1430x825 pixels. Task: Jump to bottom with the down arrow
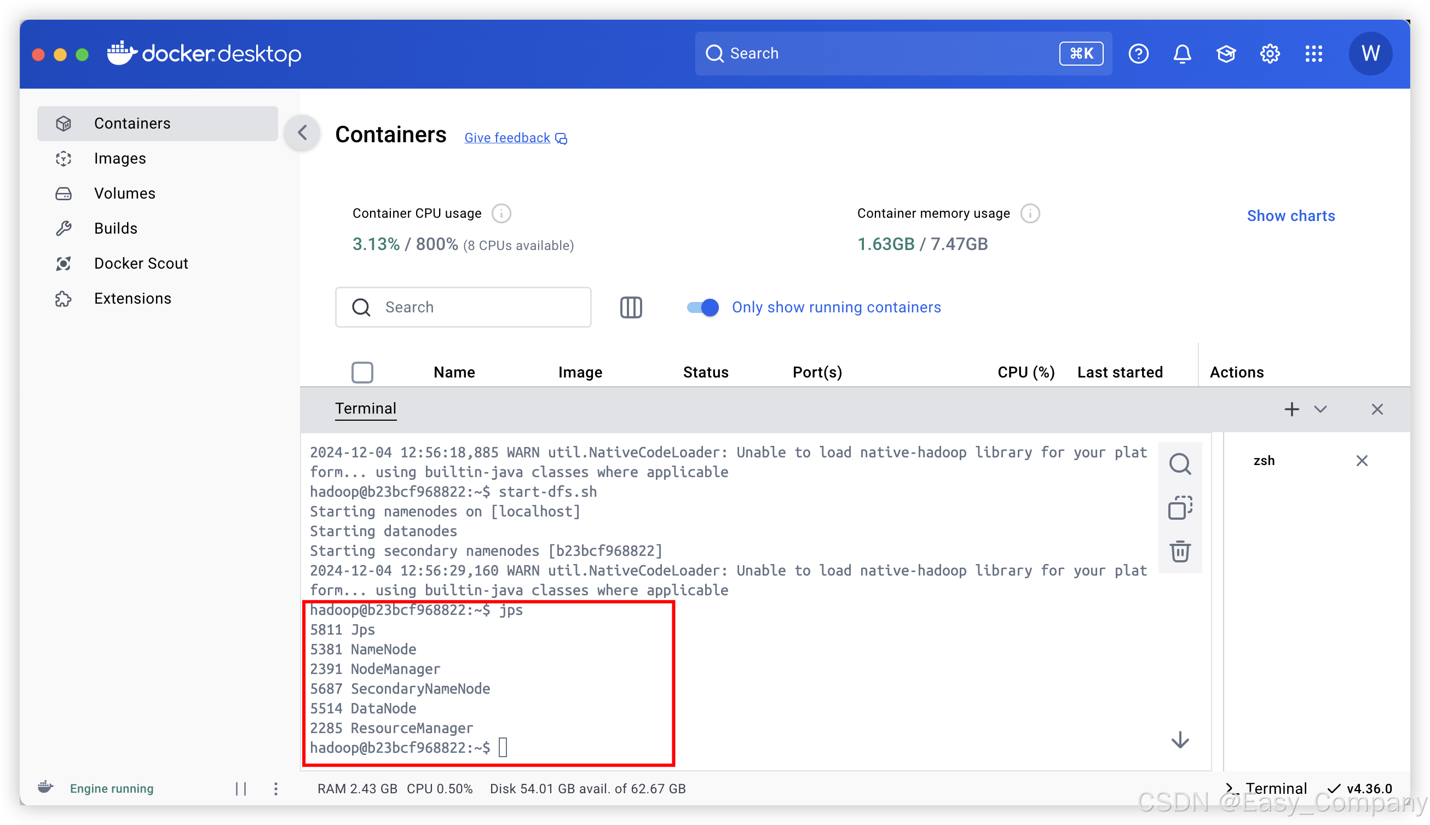(x=1180, y=740)
